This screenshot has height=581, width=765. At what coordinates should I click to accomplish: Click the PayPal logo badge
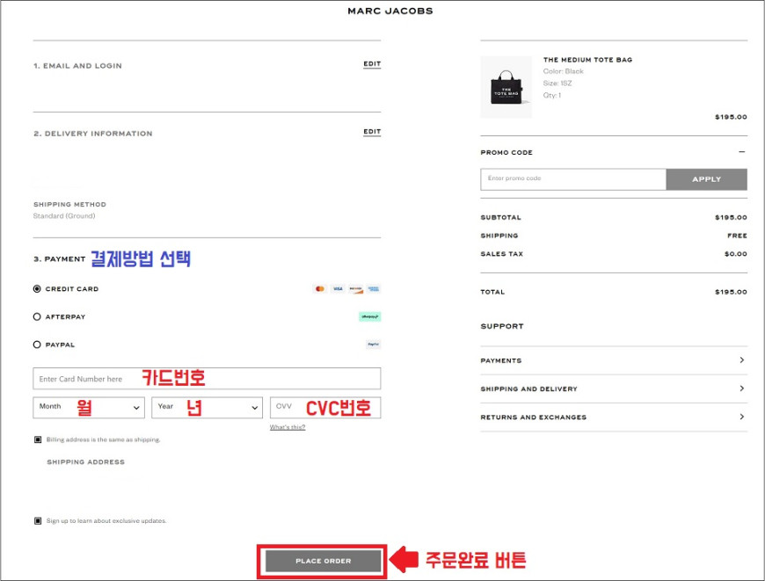point(373,345)
